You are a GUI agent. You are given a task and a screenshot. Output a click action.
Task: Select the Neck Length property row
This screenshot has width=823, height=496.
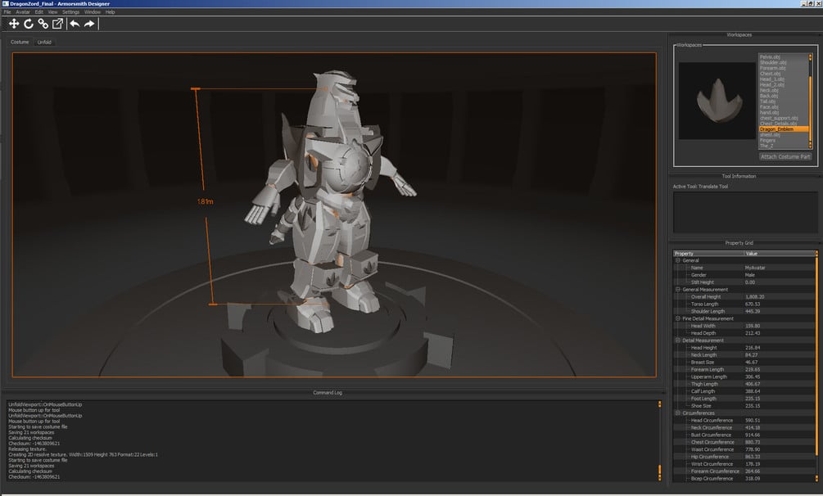pyautogui.click(x=744, y=354)
